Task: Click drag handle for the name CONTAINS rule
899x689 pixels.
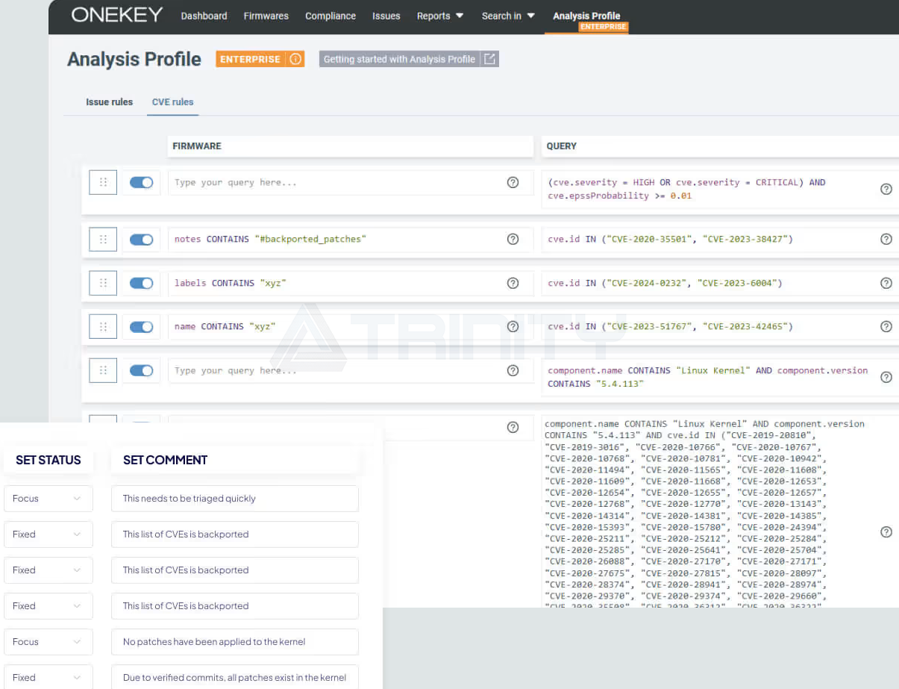Action: (x=103, y=326)
